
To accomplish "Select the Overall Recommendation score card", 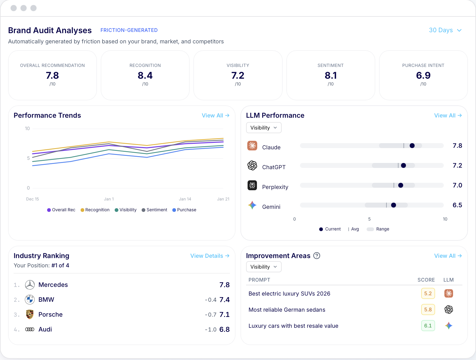I will [x=52, y=75].
